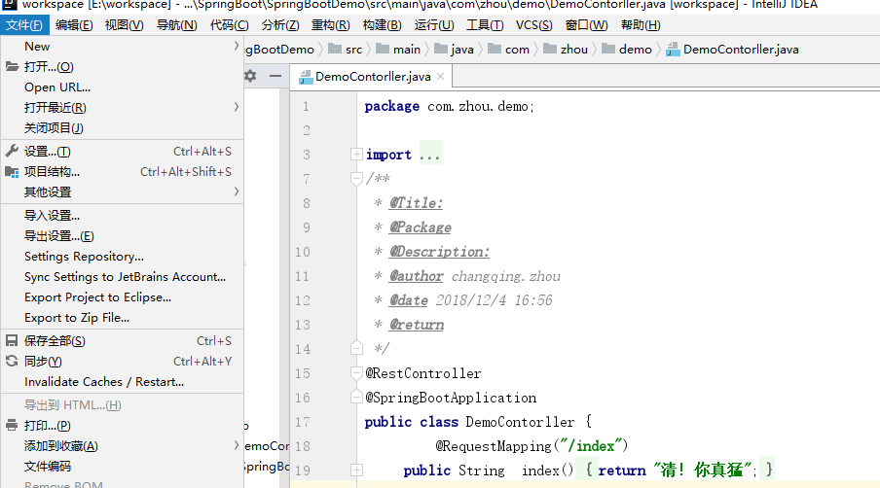Open the 构建(B) menu
This screenshot has height=488, width=880.
click(x=383, y=25)
